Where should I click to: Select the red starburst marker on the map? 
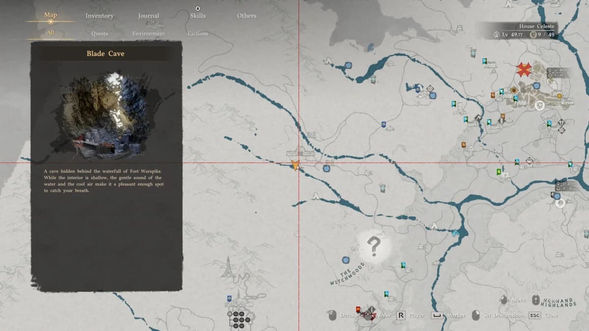click(524, 70)
